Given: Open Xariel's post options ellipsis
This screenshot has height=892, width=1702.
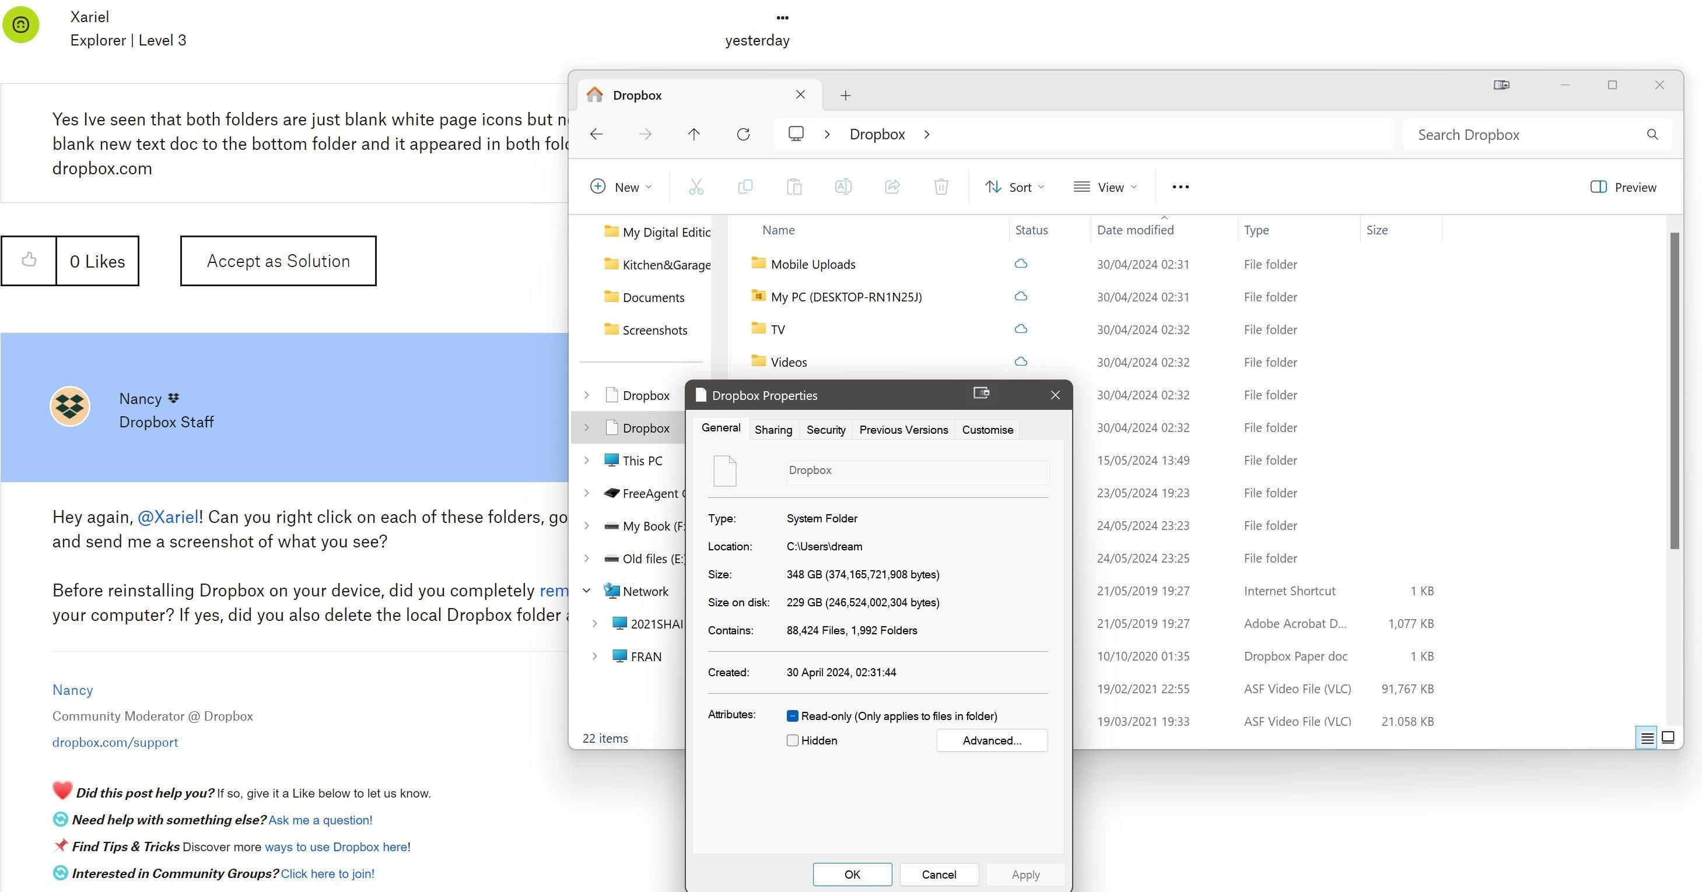Looking at the screenshot, I should click(x=782, y=18).
